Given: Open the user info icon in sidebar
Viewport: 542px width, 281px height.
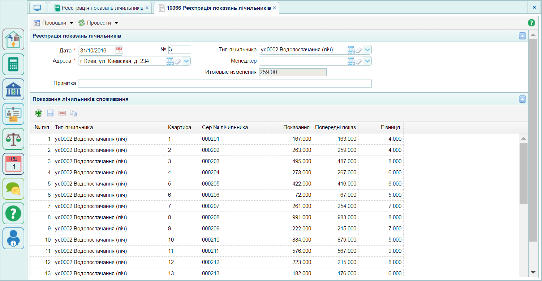Looking at the screenshot, I should pos(13,238).
